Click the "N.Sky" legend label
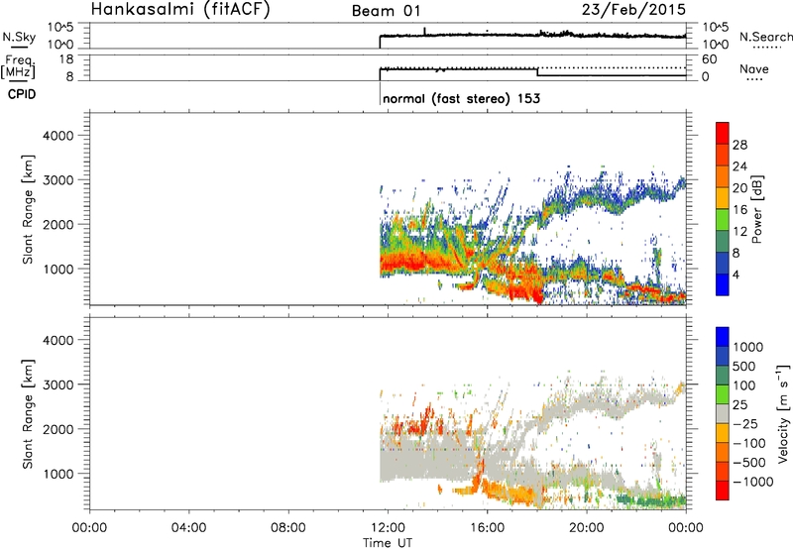The height and width of the screenshot is (549, 793). (19, 37)
